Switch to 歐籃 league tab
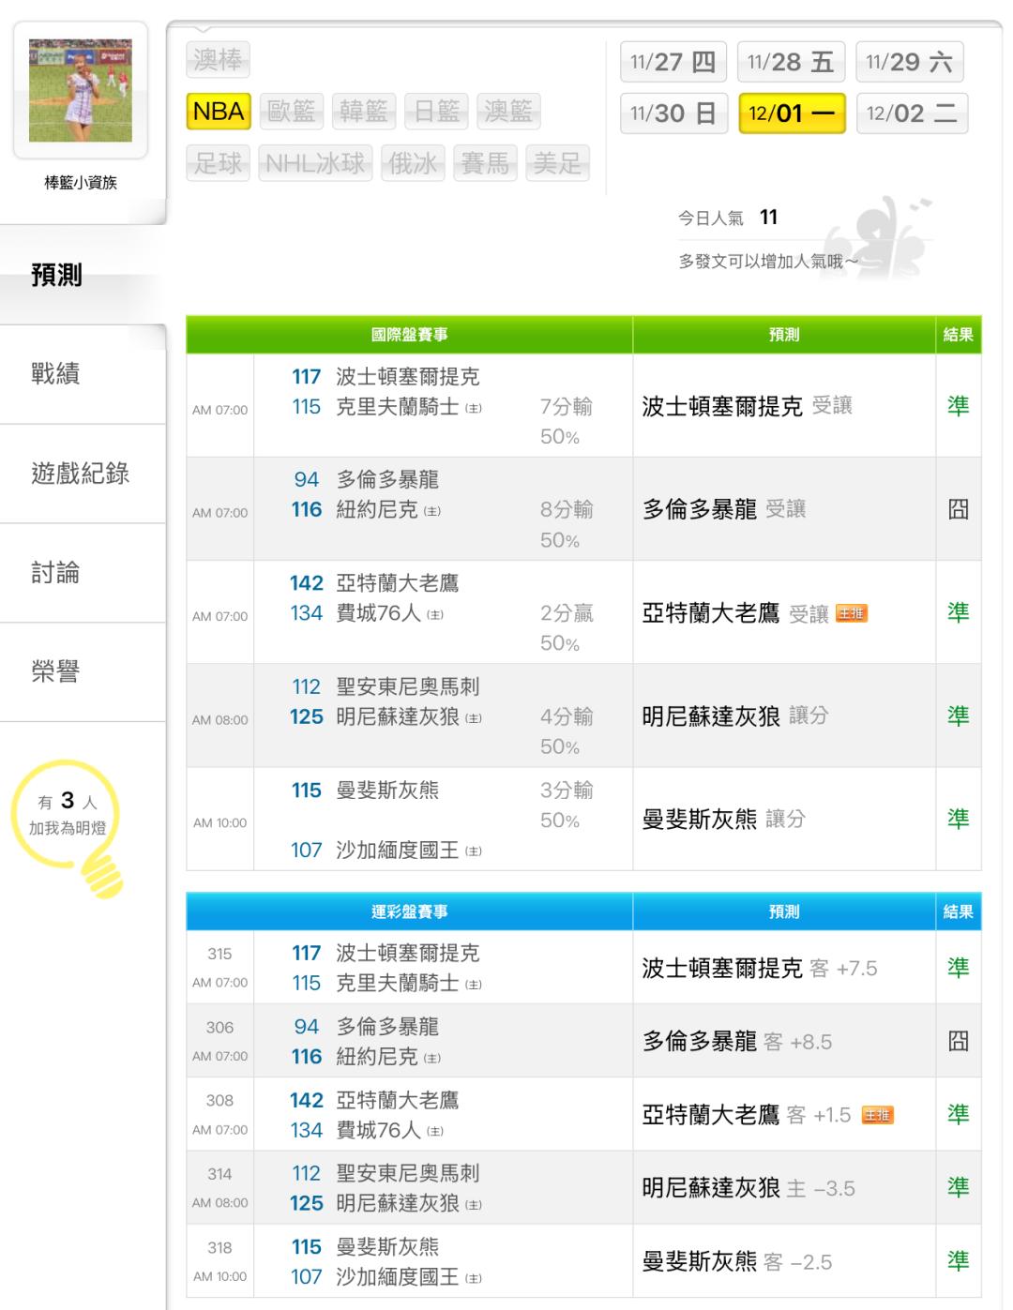Image resolution: width=1013 pixels, height=1310 pixels. click(x=291, y=112)
